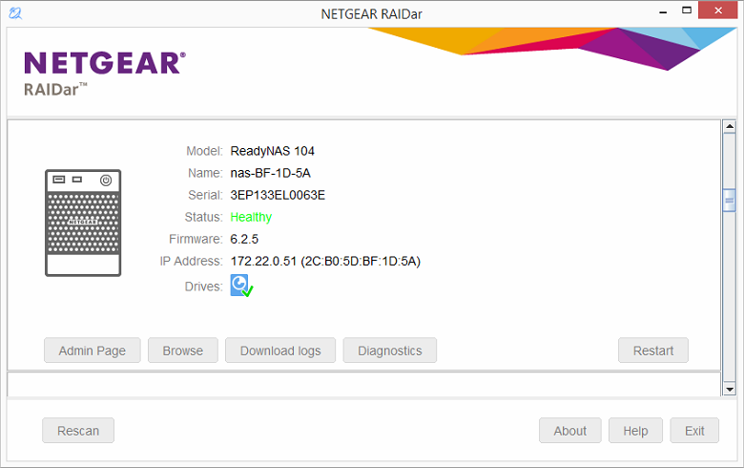The image size is (744, 468).
Task: Click the NETGEAR logo
Action: [105, 63]
